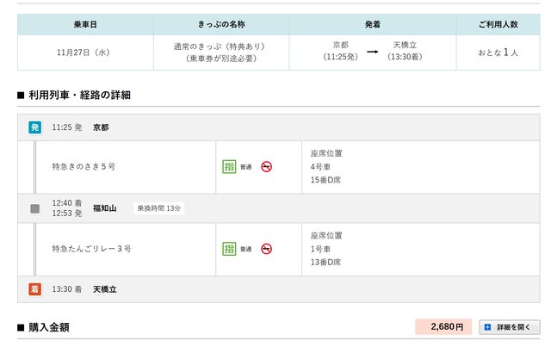Click the gray transfer square beside 福知山
Image resolution: width=551 pixels, height=347 pixels.
pos(35,208)
